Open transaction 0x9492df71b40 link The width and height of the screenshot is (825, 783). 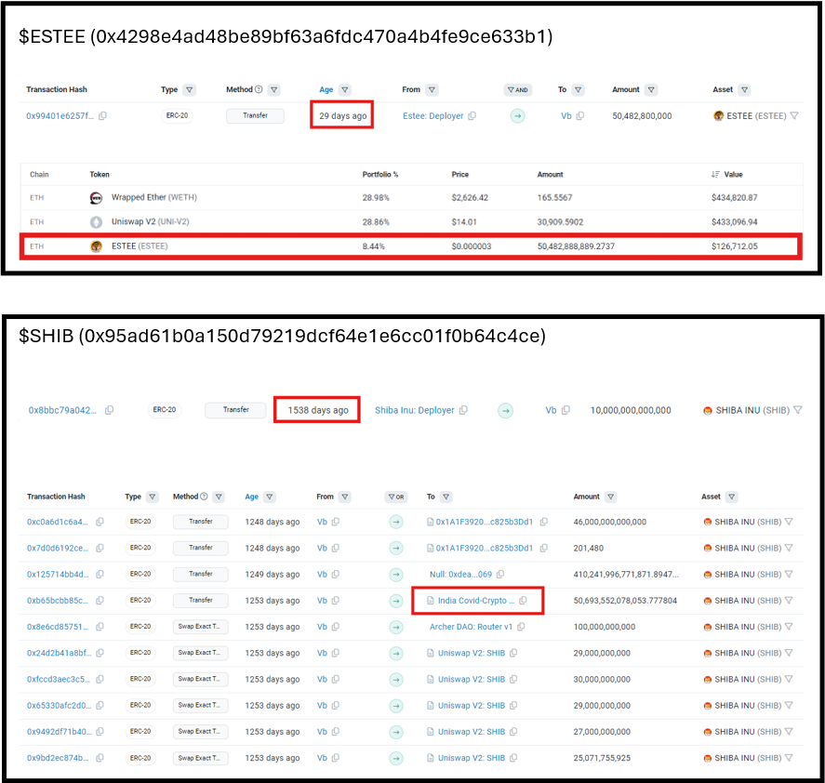coord(59,732)
